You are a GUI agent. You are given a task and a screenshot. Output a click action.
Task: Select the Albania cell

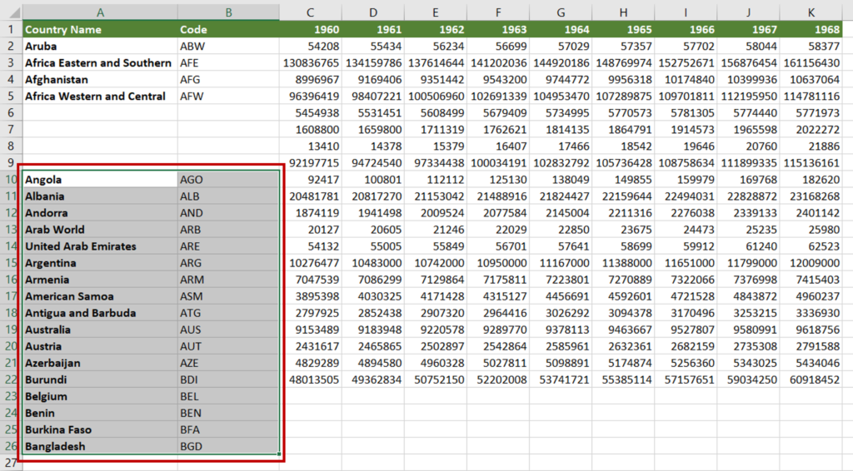100,196
